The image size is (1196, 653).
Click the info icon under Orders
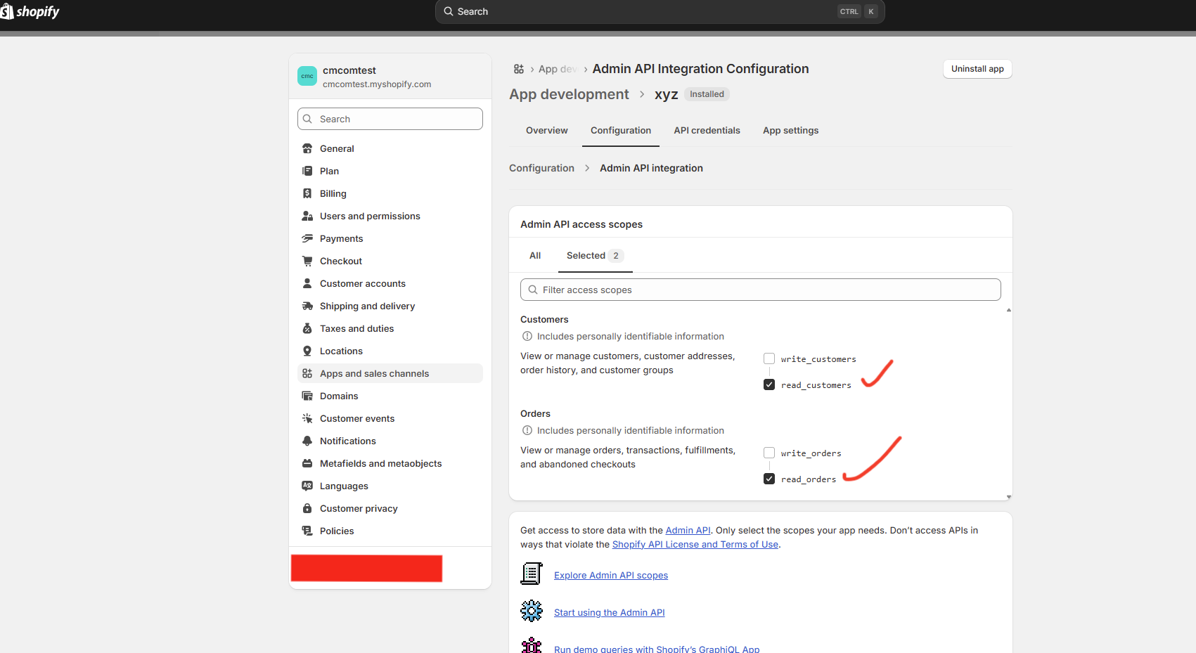[527, 430]
